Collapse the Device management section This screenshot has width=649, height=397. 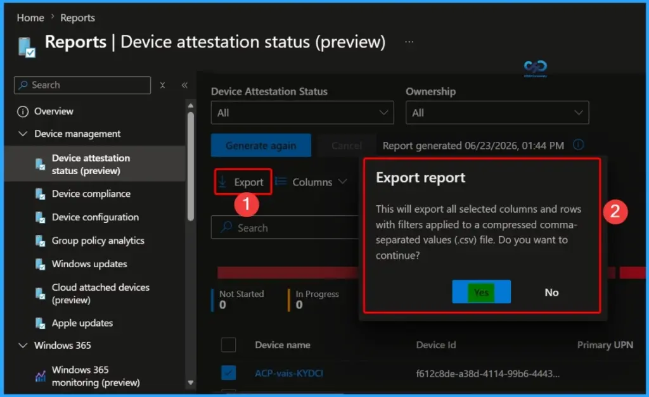coord(23,134)
